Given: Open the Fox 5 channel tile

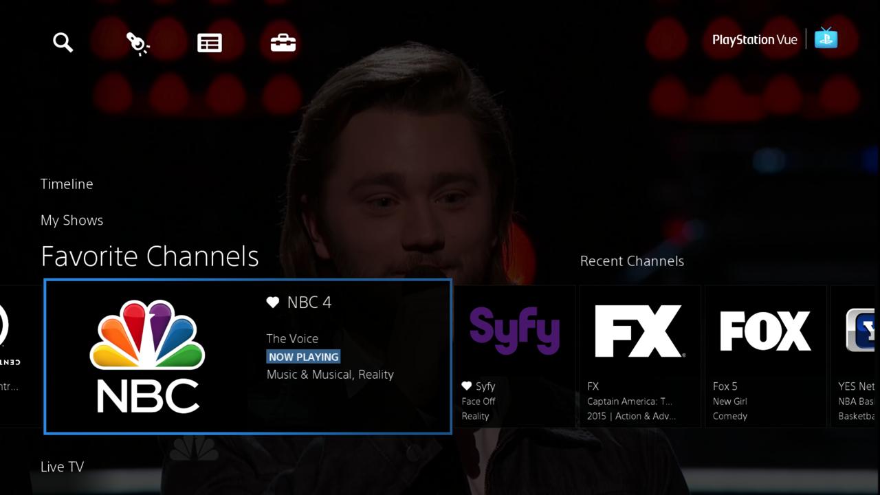Looking at the screenshot, I should coord(765,356).
